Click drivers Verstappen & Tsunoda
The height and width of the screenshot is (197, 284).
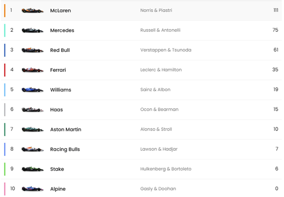coord(166,50)
